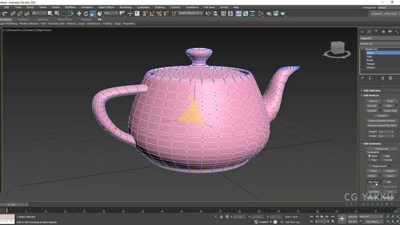Open the Select by Name tool

(57, 14)
